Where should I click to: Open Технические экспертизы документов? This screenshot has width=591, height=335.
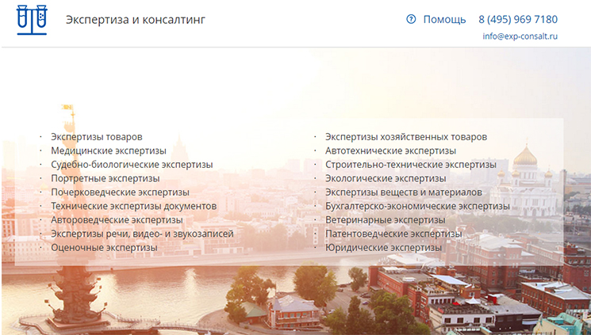point(133,206)
